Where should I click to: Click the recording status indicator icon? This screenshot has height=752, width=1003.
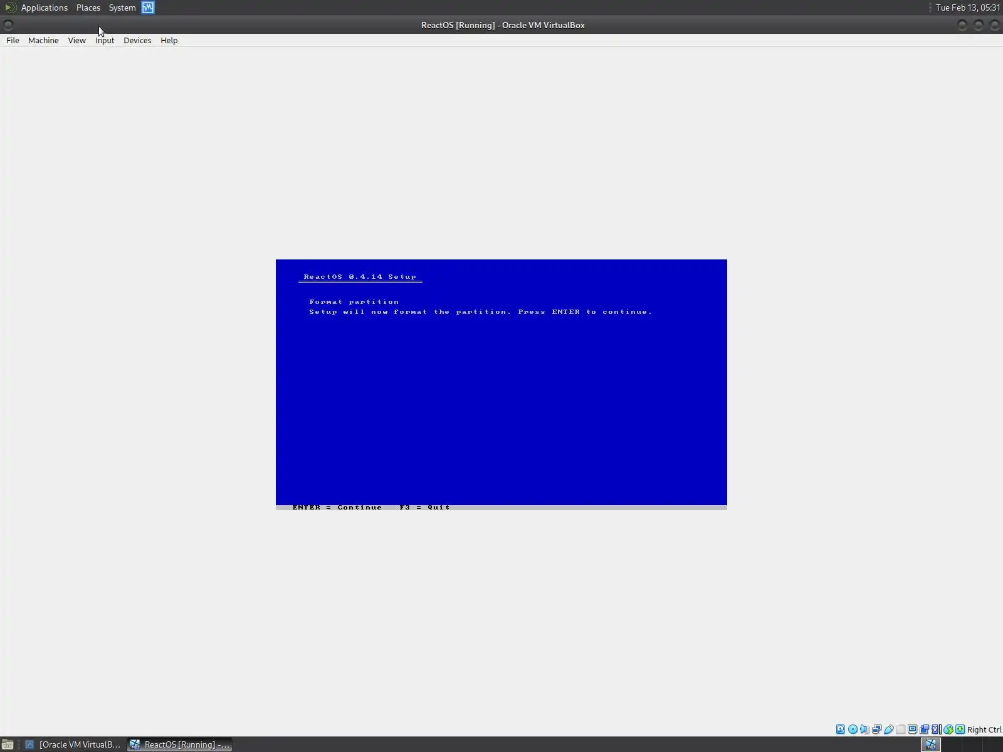924,729
